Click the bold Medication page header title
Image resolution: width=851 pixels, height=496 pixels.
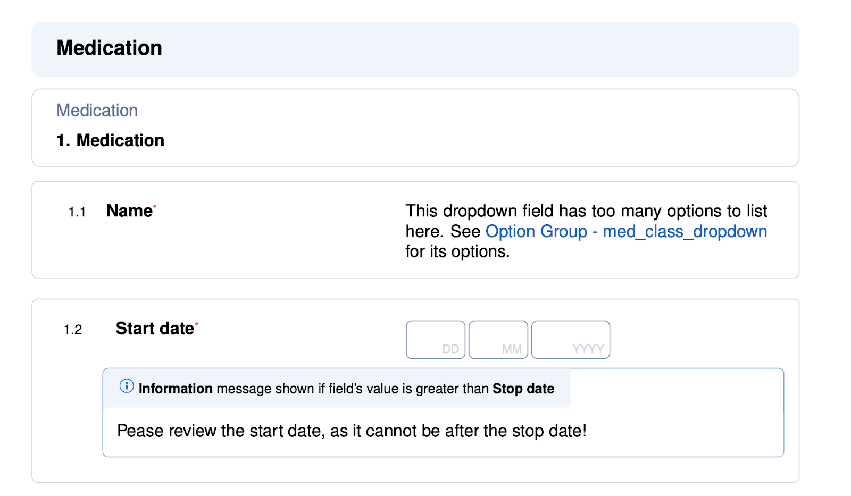[109, 48]
